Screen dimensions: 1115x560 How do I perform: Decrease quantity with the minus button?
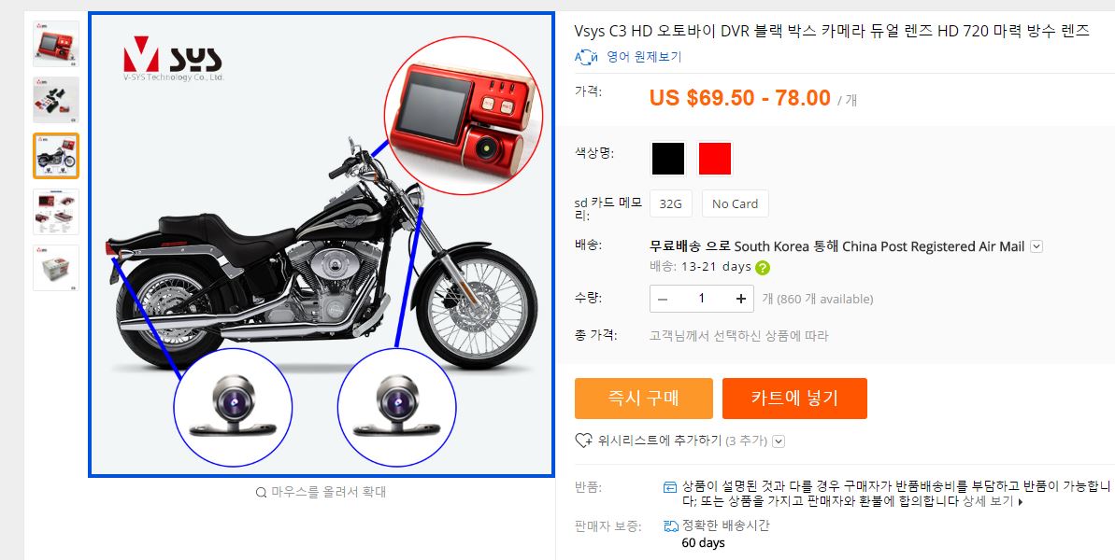click(x=663, y=299)
